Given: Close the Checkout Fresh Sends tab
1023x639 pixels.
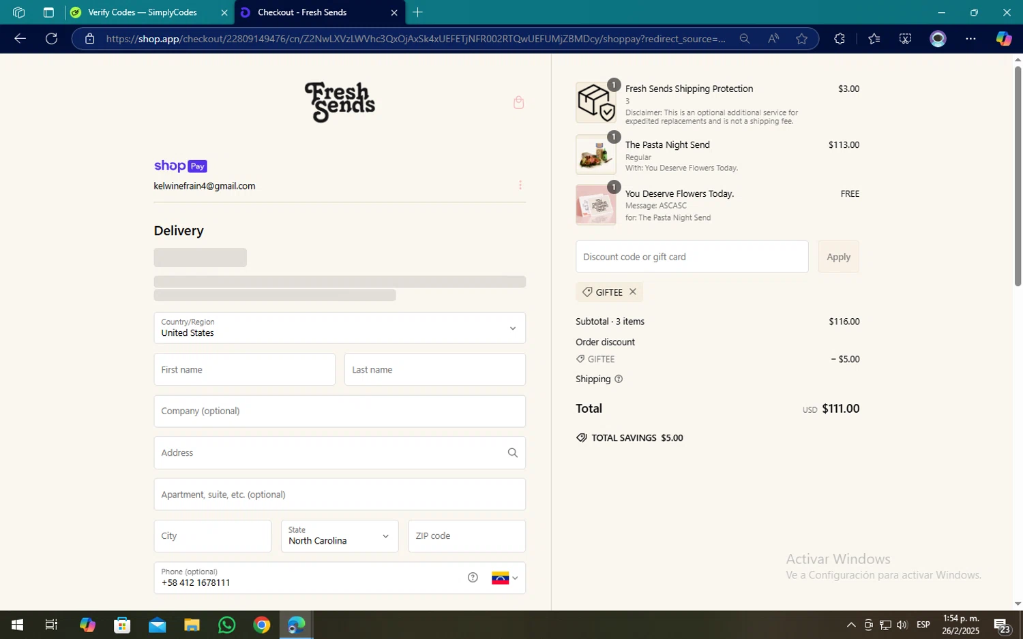Looking at the screenshot, I should 394,12.
